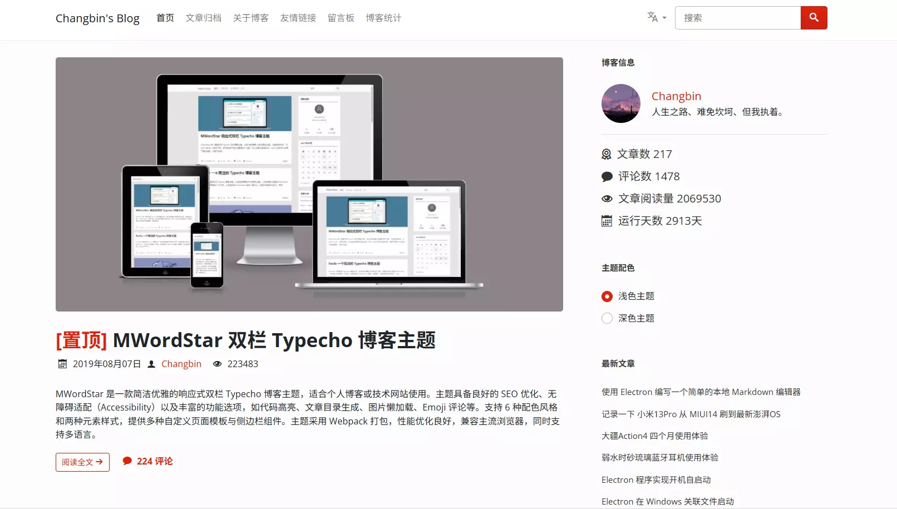
Task: Click the calendar icon beside the publish date
Action: 61,363
